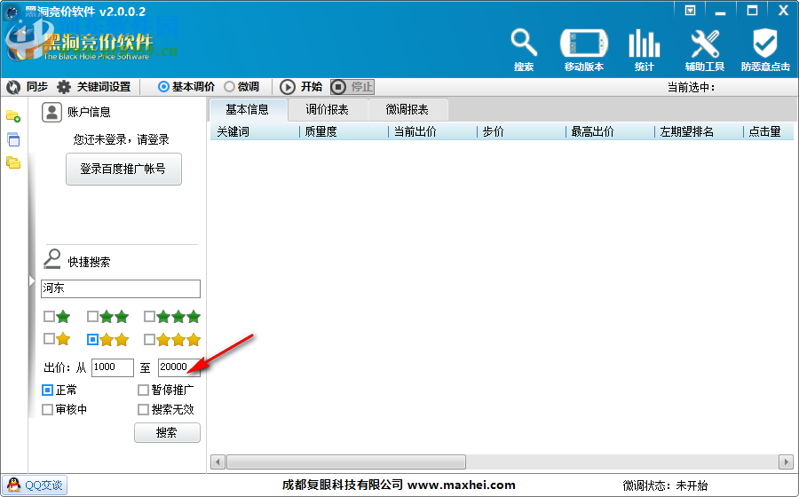Switch to 调价报表 tab
The height and width of the screenshot is (497, 799).
tap(327, 109)
